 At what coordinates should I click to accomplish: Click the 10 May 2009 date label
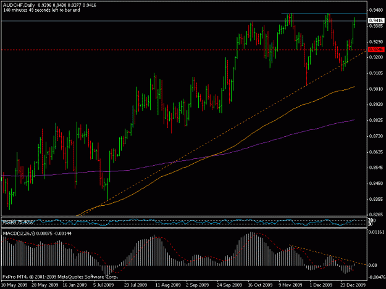[14, 285]
